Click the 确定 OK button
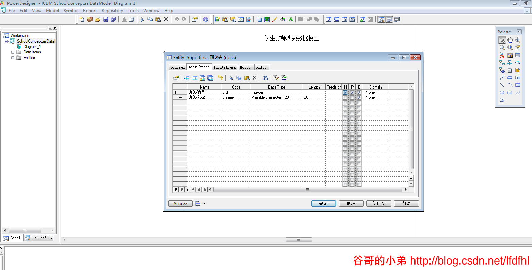Viewport: 532px width, 270px height. pos(324,203)
